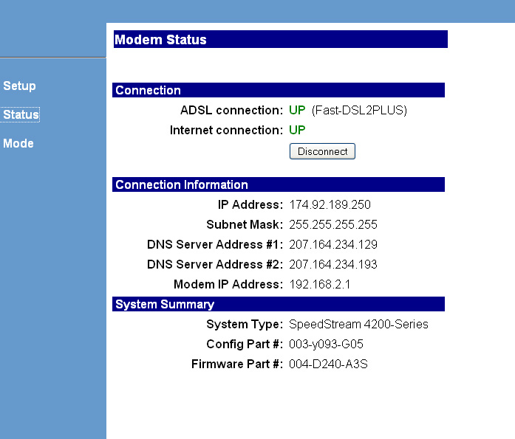This screenshot has height=439, width=515.
Task: Click the Firmware Part # label
Action: coord(237,364)
